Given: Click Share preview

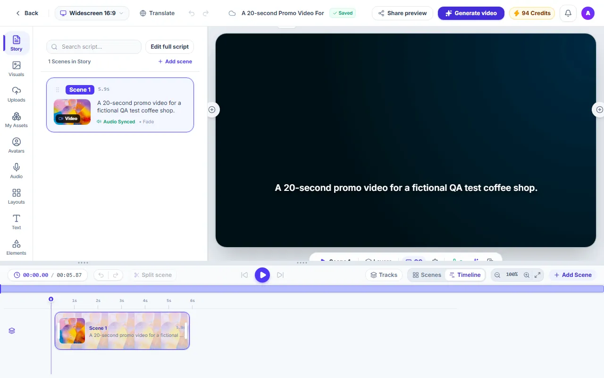Looking at the screenshot, I should coord(403,13).
